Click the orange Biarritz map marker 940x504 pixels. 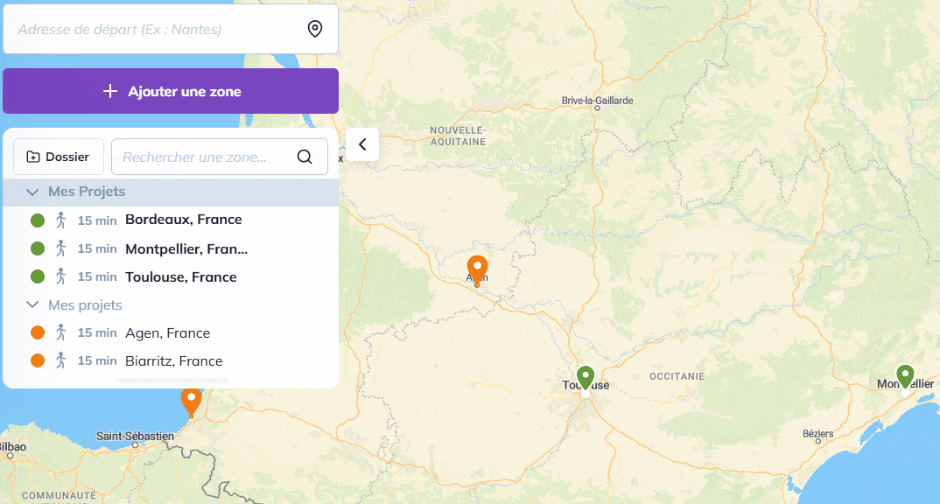(191, 401)
